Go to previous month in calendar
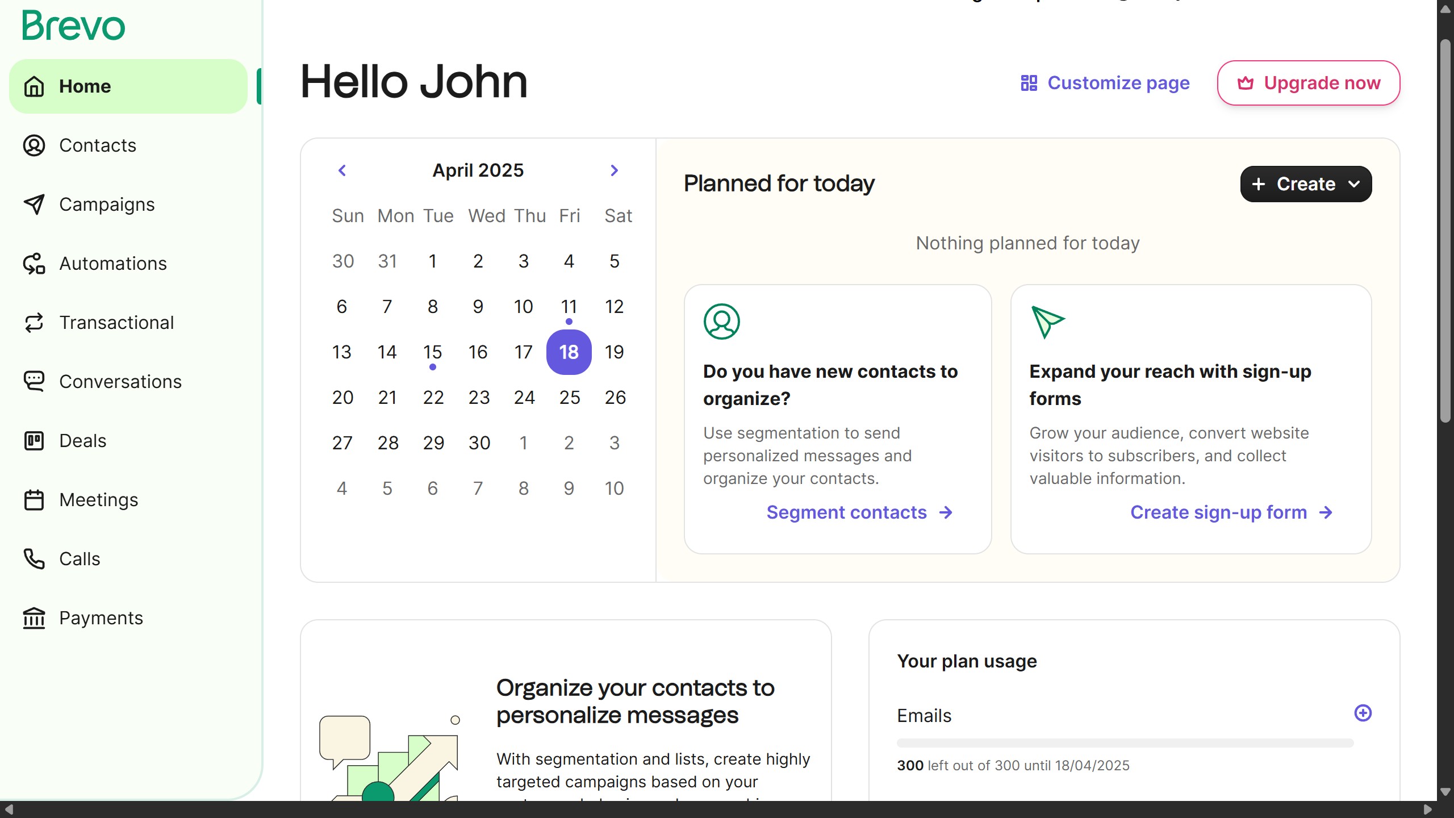1454x818 pixels. 342,170
